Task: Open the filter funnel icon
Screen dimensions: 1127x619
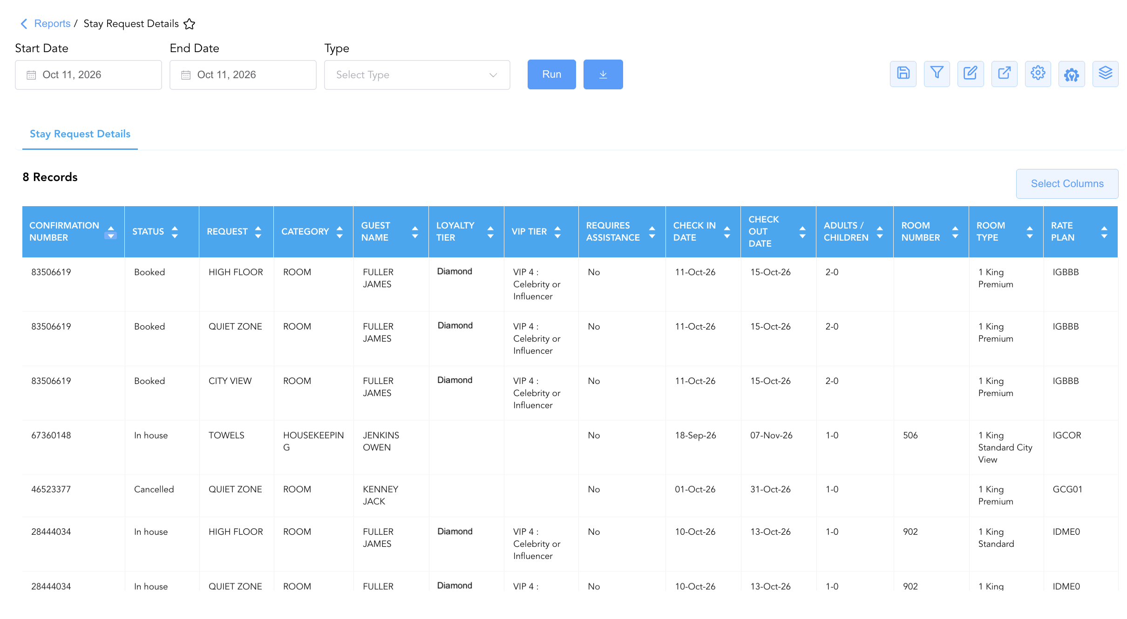Action: click(937, 74)
